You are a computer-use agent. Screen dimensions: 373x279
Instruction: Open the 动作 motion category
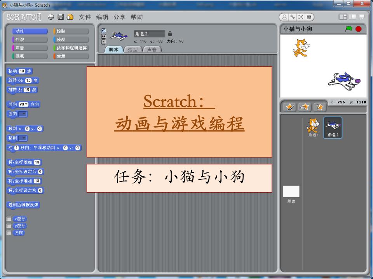[x=30, y=31]
